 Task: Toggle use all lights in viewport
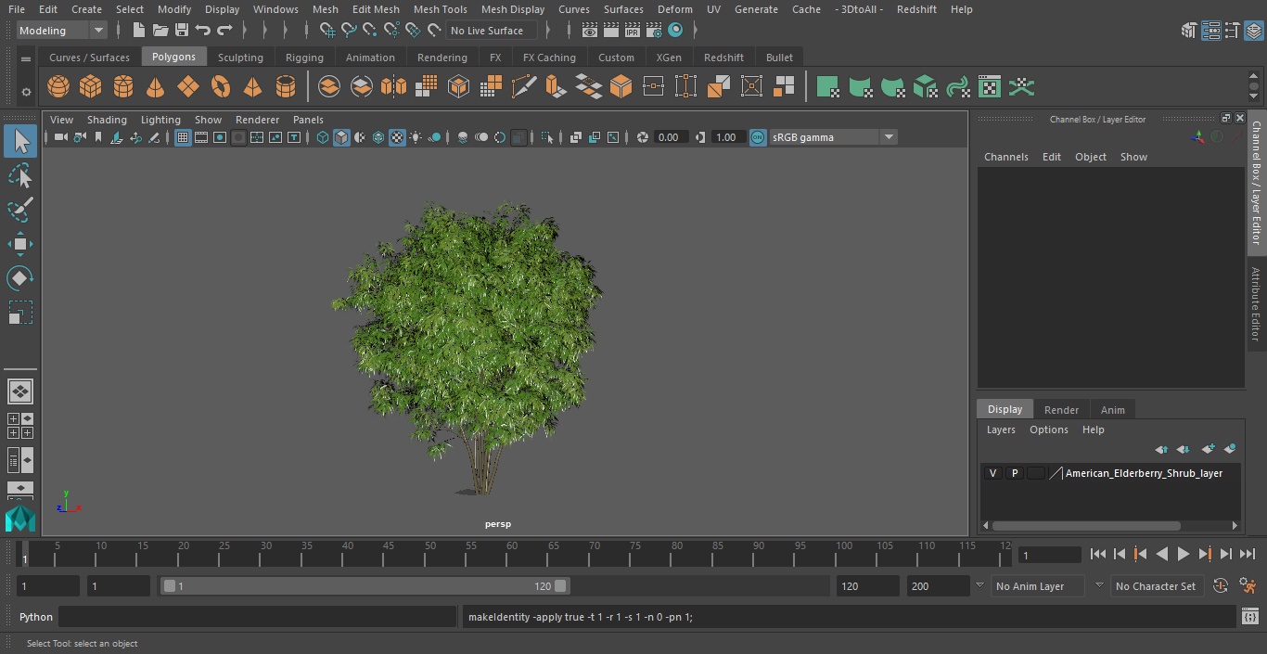click(x=416, y=137)
